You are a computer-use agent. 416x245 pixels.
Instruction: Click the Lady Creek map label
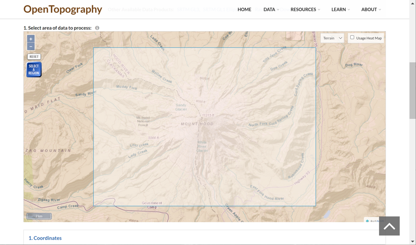[x=138, y=154]
